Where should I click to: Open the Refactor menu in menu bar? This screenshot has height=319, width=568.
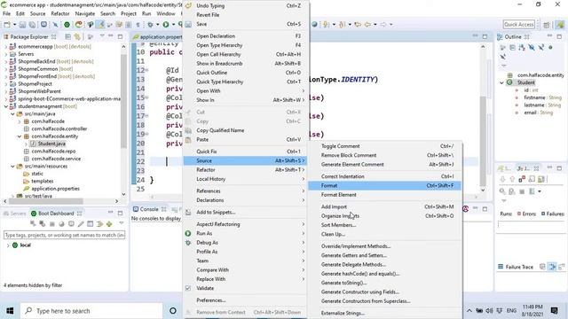click(60, 14)
